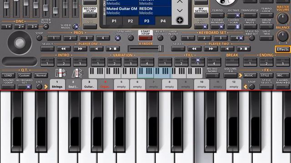Toggle Chord Scan

[234, 27]
